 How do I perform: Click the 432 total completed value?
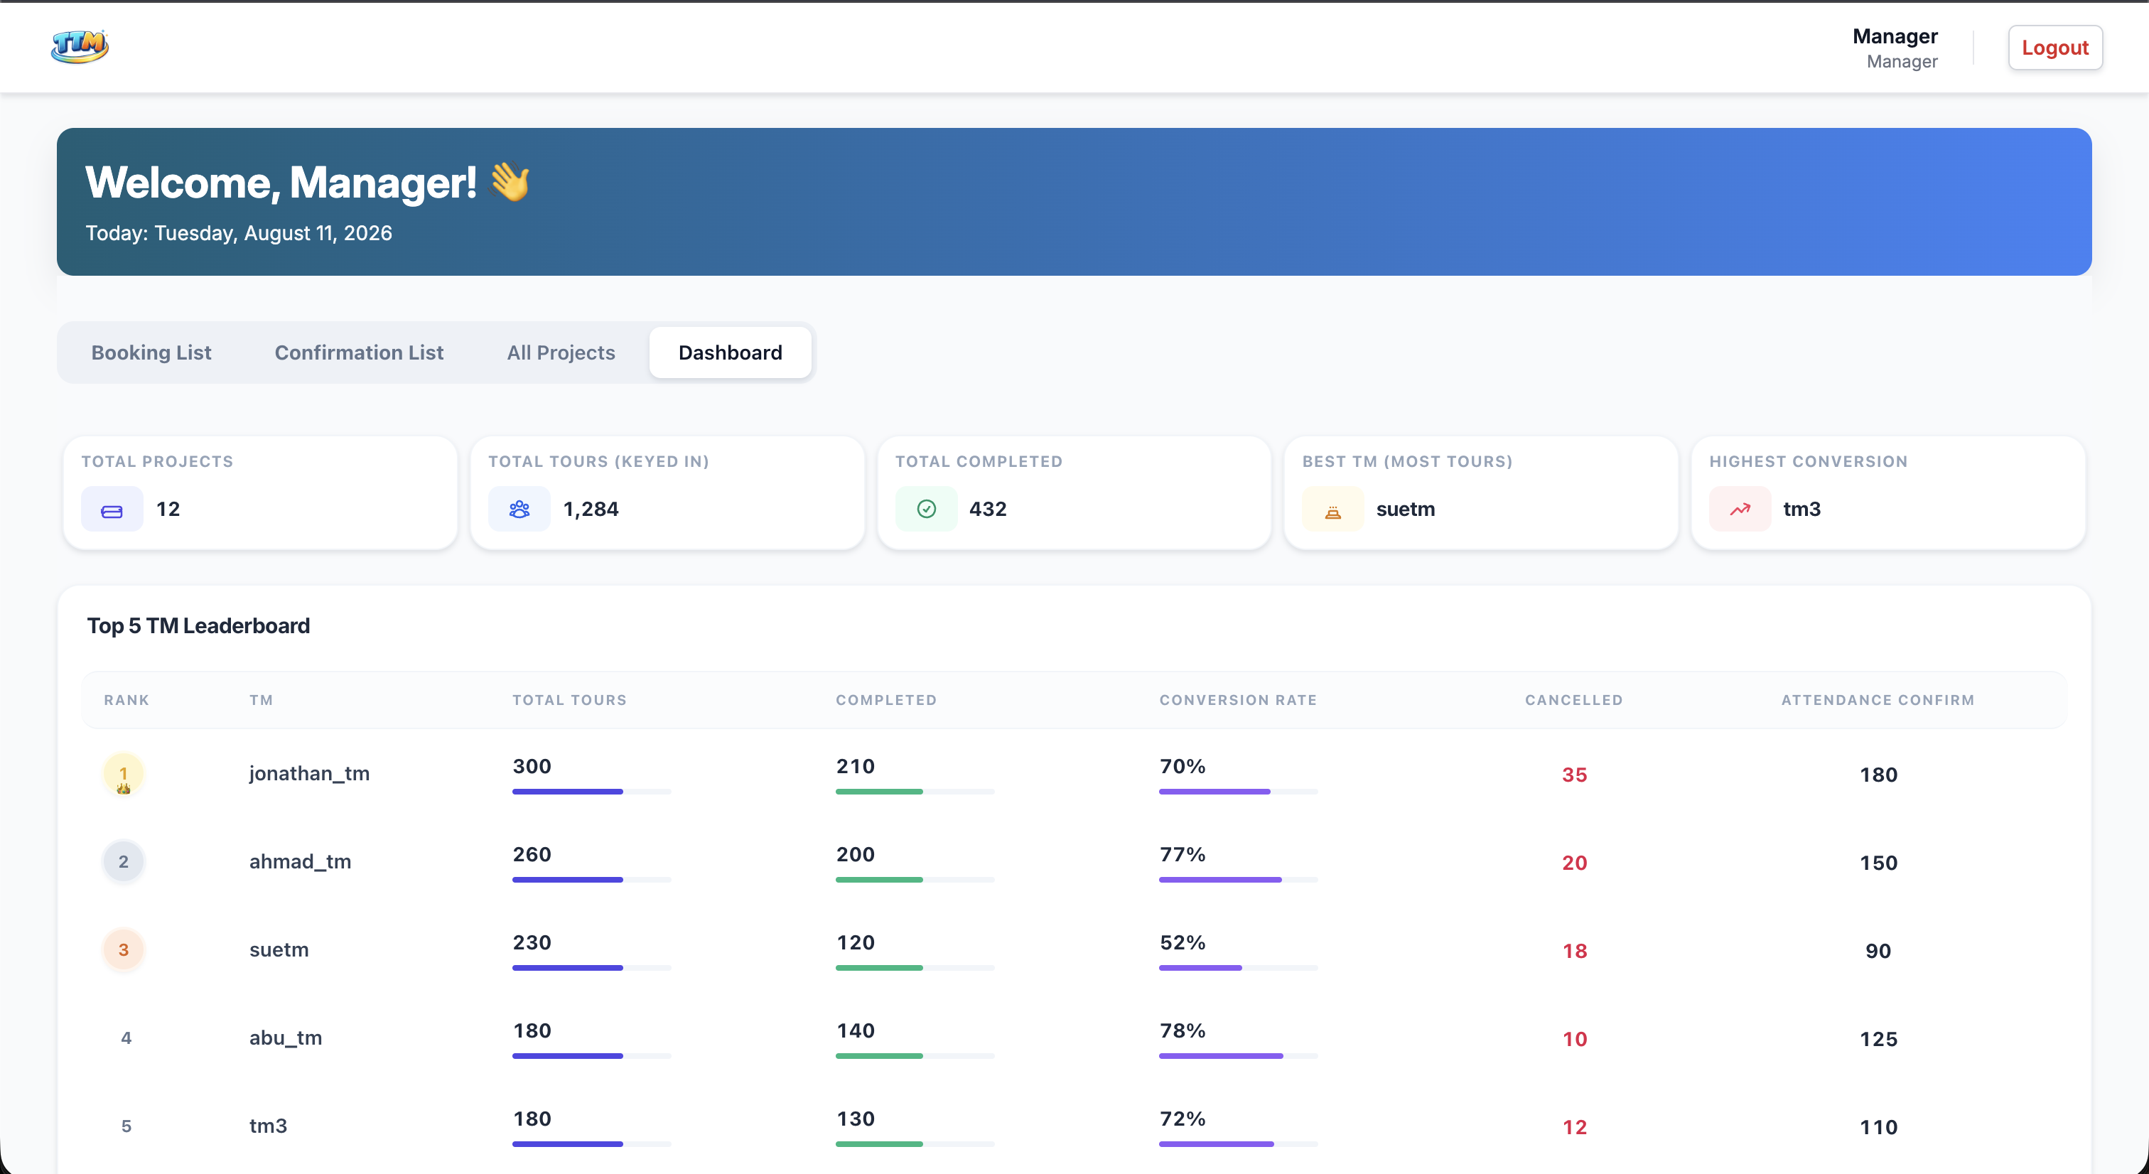click(988, 509)
